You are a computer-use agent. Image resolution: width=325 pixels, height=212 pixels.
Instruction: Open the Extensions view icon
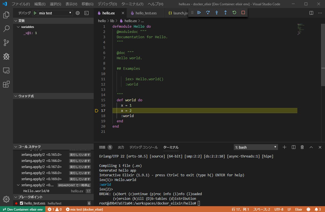click(x=6, y=84)
